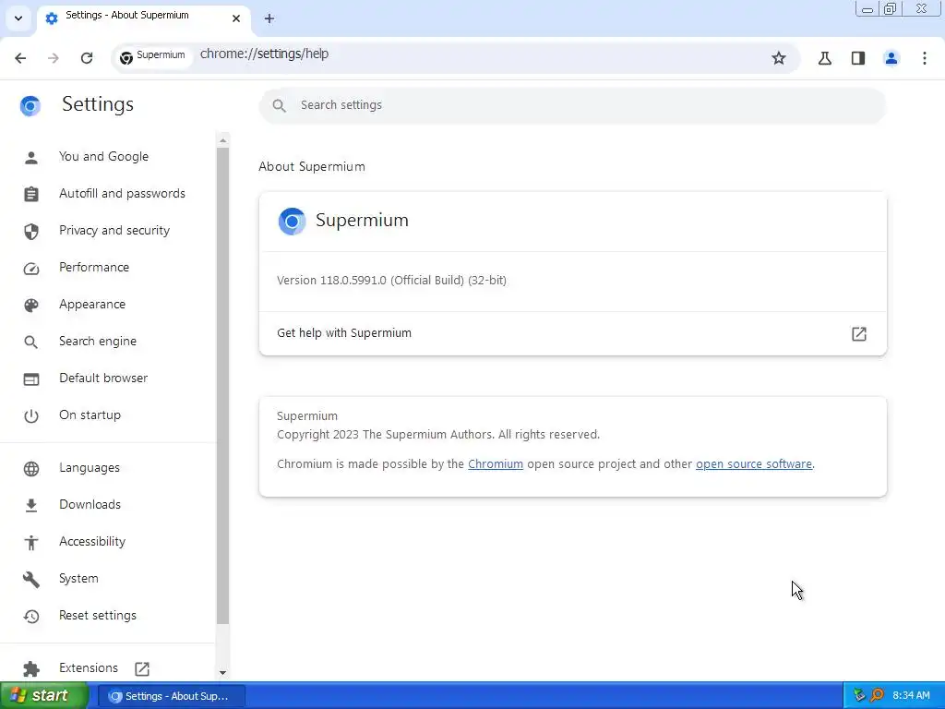Viewport: 945px width, 709px height.
Task: Open the open source software link
Action: click(x=754, y=464)
